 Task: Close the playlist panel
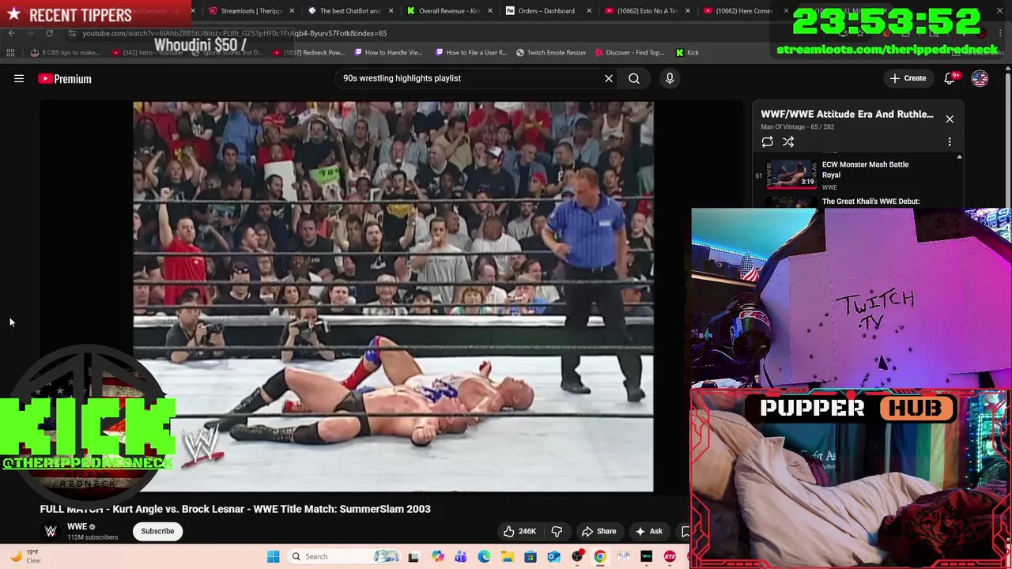click(950, 119)
